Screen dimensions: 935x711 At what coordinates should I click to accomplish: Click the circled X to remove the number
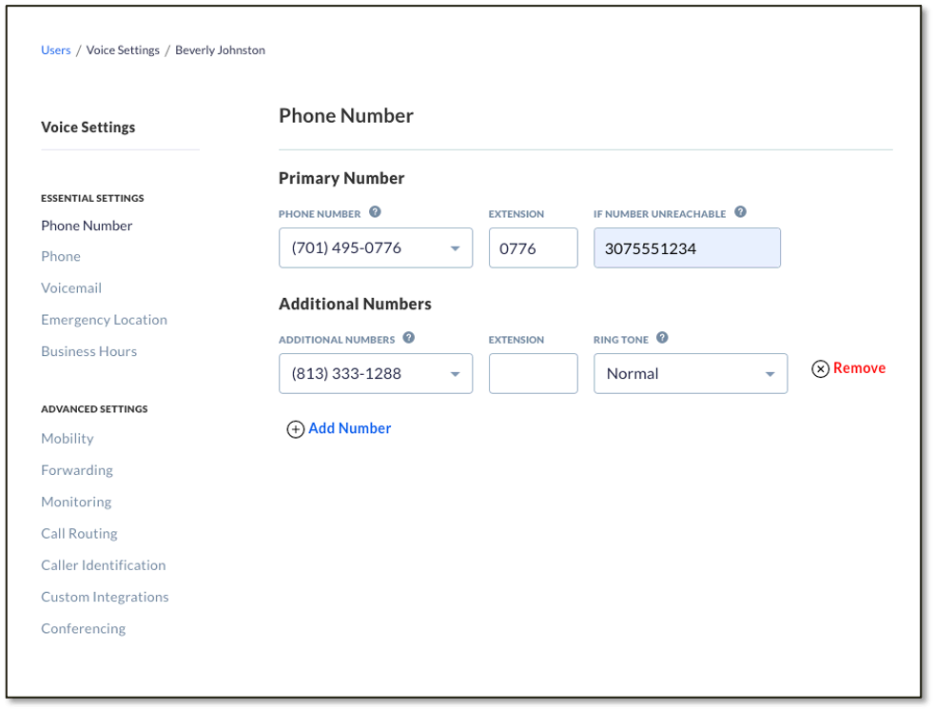(x=820, y=368)
